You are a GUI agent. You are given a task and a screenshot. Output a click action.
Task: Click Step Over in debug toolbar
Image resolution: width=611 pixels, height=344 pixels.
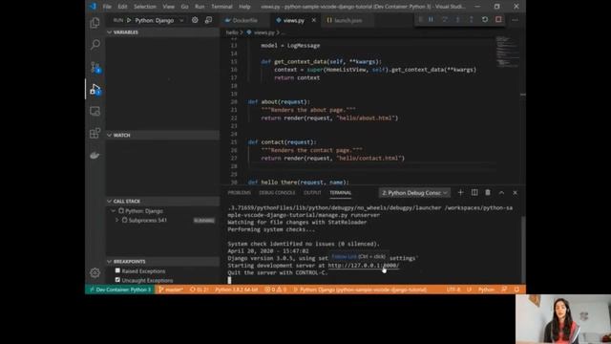click(444, 19)
